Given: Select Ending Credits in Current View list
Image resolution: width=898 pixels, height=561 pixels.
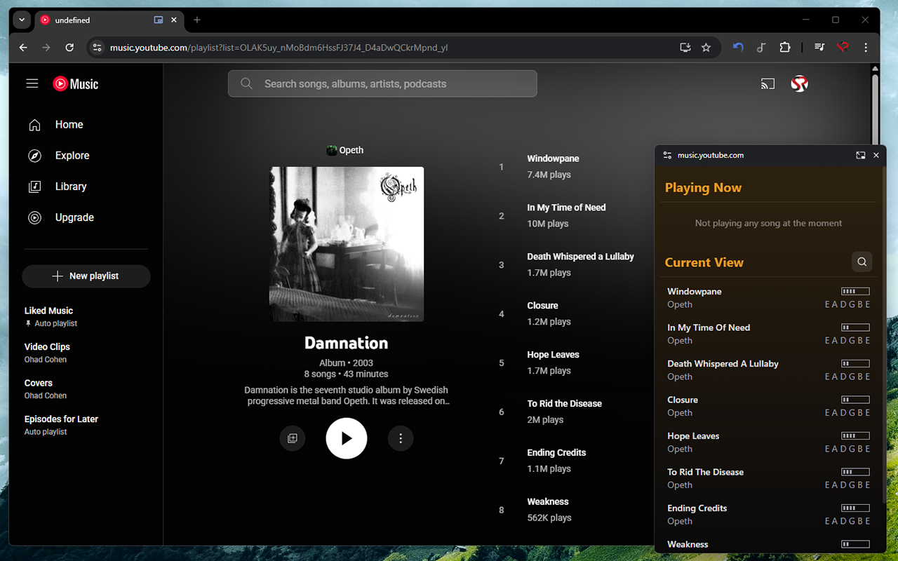Looking at the screenshot, I should pyautogui.click(x=768, y=515).
